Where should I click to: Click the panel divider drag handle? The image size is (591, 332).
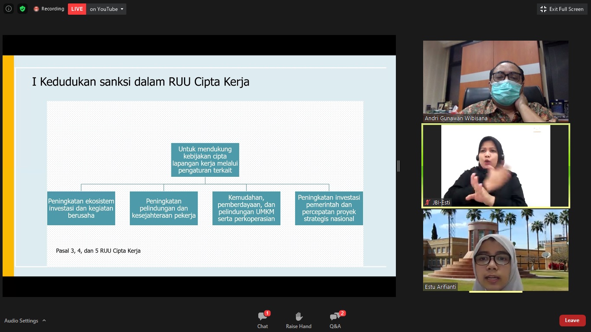coord(398,166)
